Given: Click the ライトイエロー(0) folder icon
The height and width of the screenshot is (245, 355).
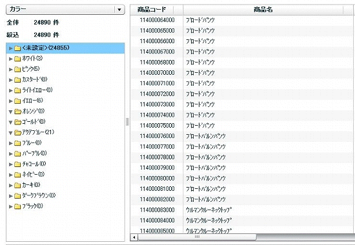Looking at the screenshot, I should 17,90.
